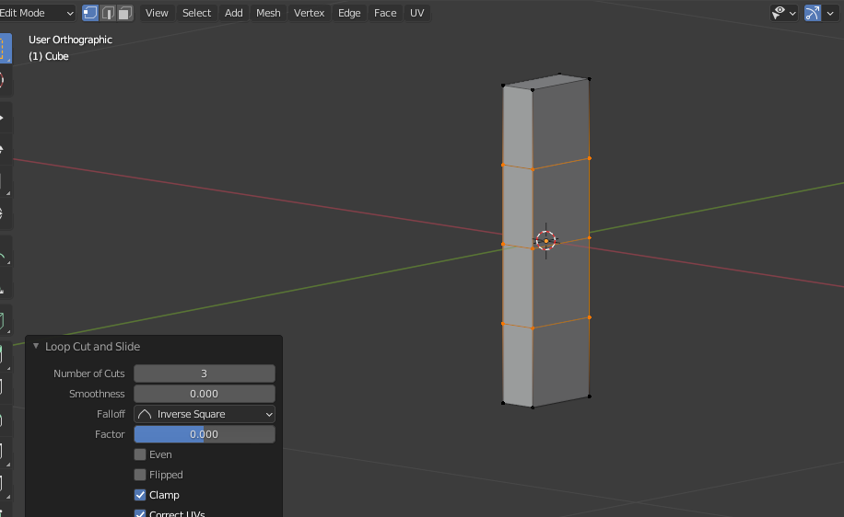
Task: Click the 3D cursor in the viewport
Action: pos(545,241)
